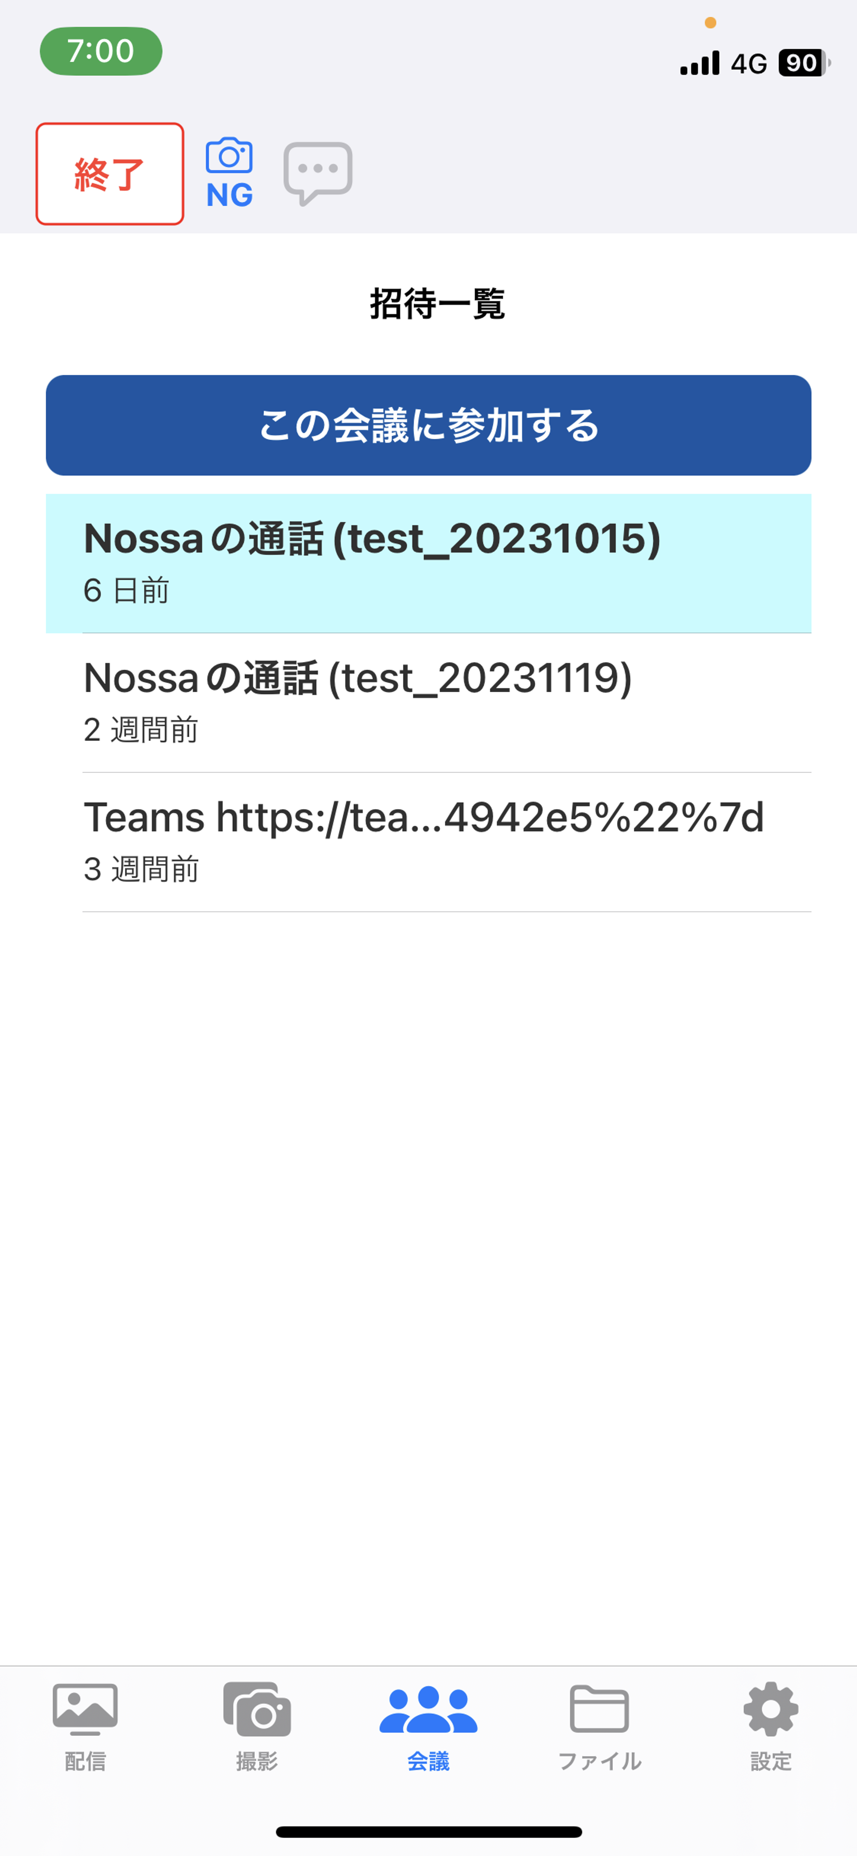Image resolution: width=857 pixels, height=1856 pixels.
Task: Tap the green 7:00 call indicator
Action: pyautogui.click(x=101, y=51)
